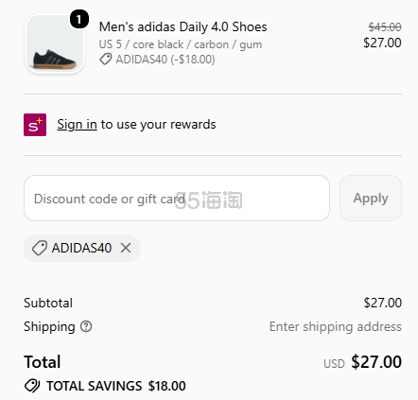Open the Shipping help question mark icon
The image size is (418, 400).
coord(86,326)
